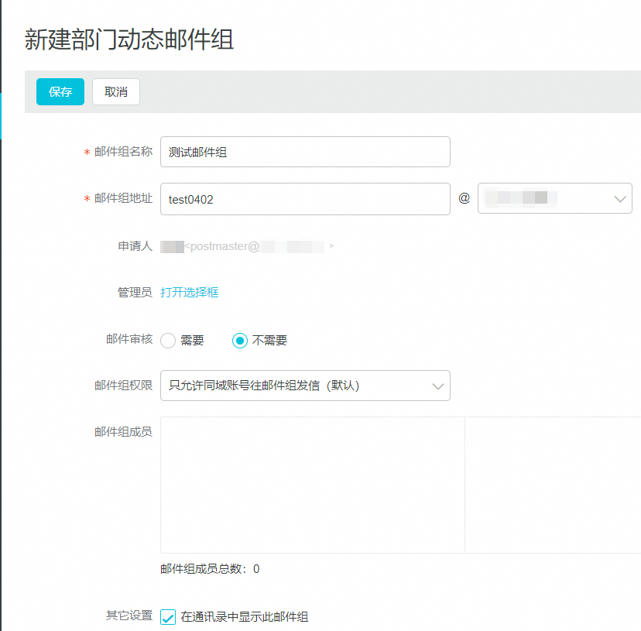Focus the 邮件组名称 field containing 测试邮件组
Image resolution: width=641 pixels, height=631 pixels.
click(305, 152)
